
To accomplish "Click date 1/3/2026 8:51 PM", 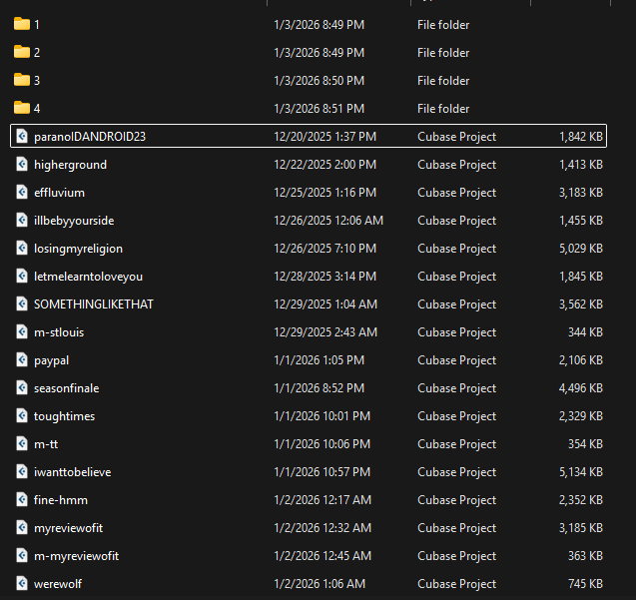I will click(318, 109).
